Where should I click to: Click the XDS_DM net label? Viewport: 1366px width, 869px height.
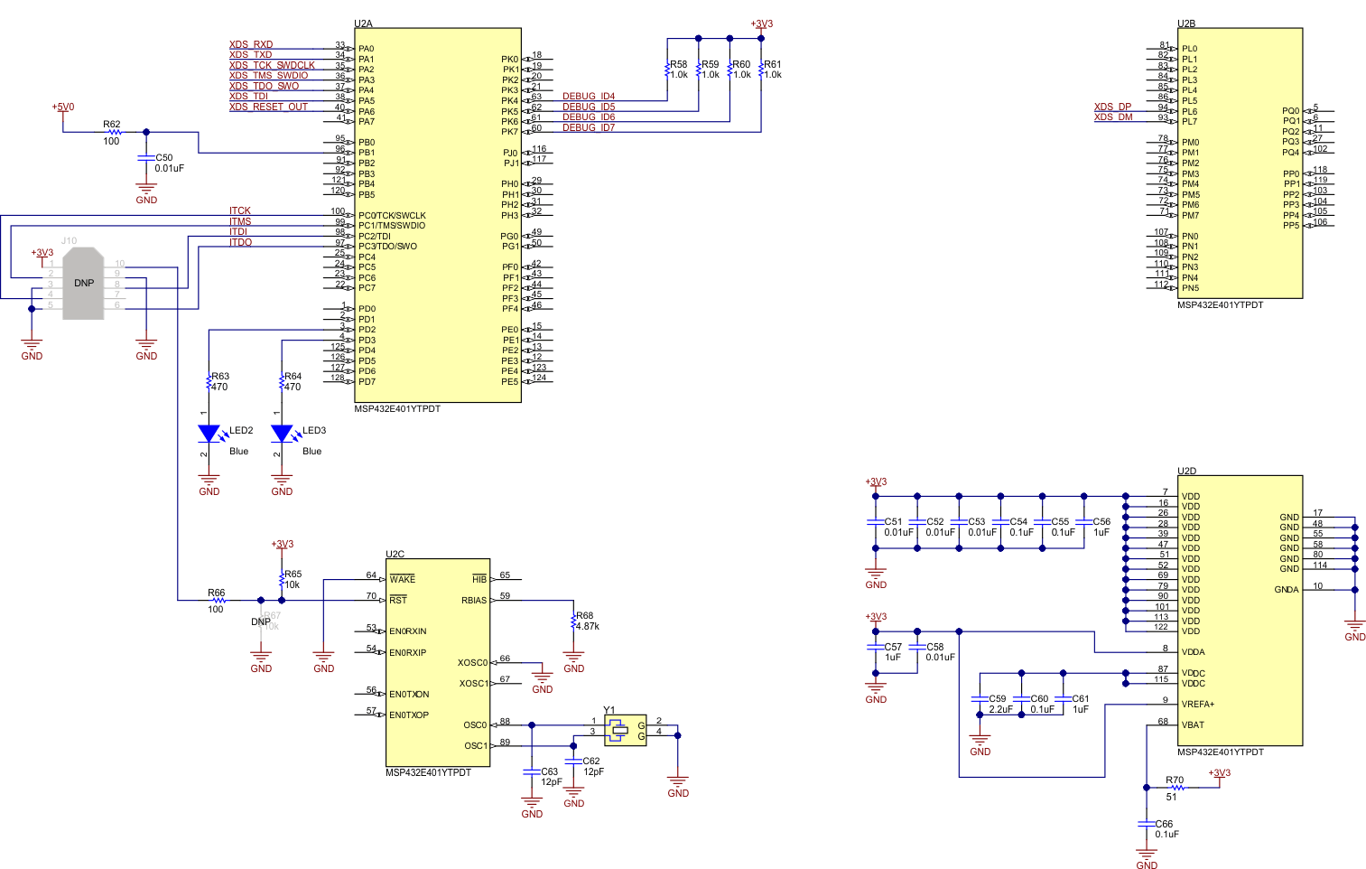pos(1113,117)
